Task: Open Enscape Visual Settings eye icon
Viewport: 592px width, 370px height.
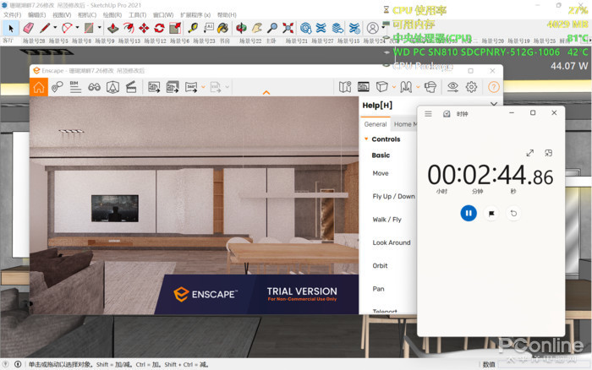Action: pos(452,87)
